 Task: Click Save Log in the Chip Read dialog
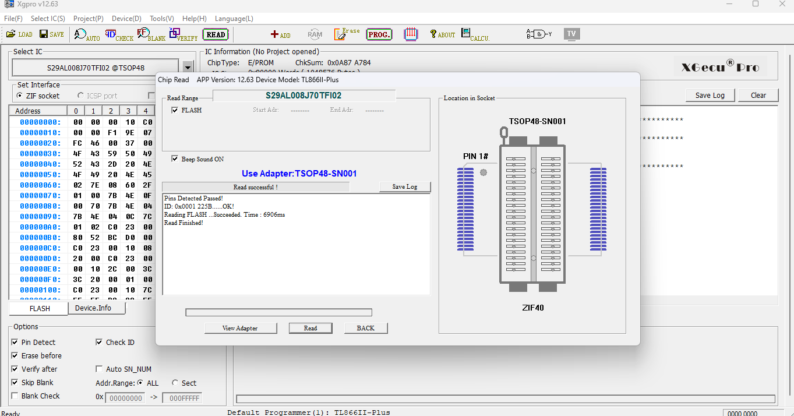[405, 186]
